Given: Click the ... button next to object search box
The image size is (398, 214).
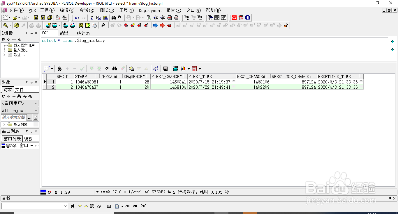Looking at the screenshot, I should tap(30, 117).
